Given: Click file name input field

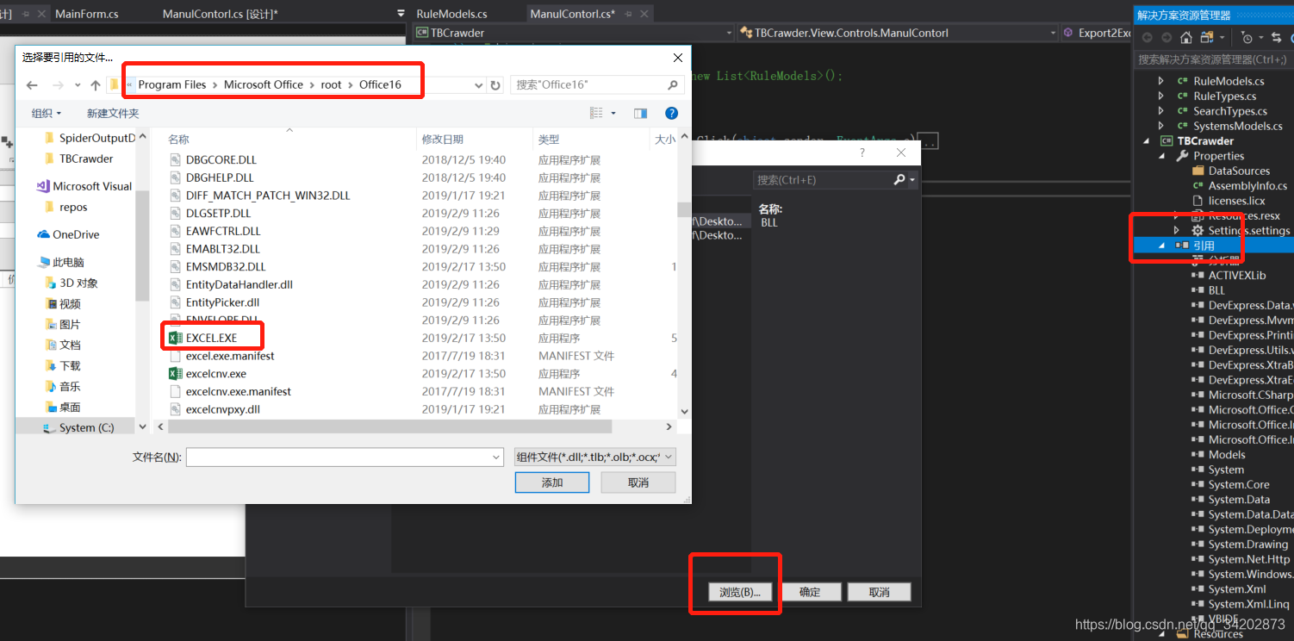Looking at the screenshot, I should click(338, 457).
